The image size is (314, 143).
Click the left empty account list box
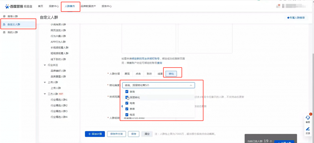point(149,38)
